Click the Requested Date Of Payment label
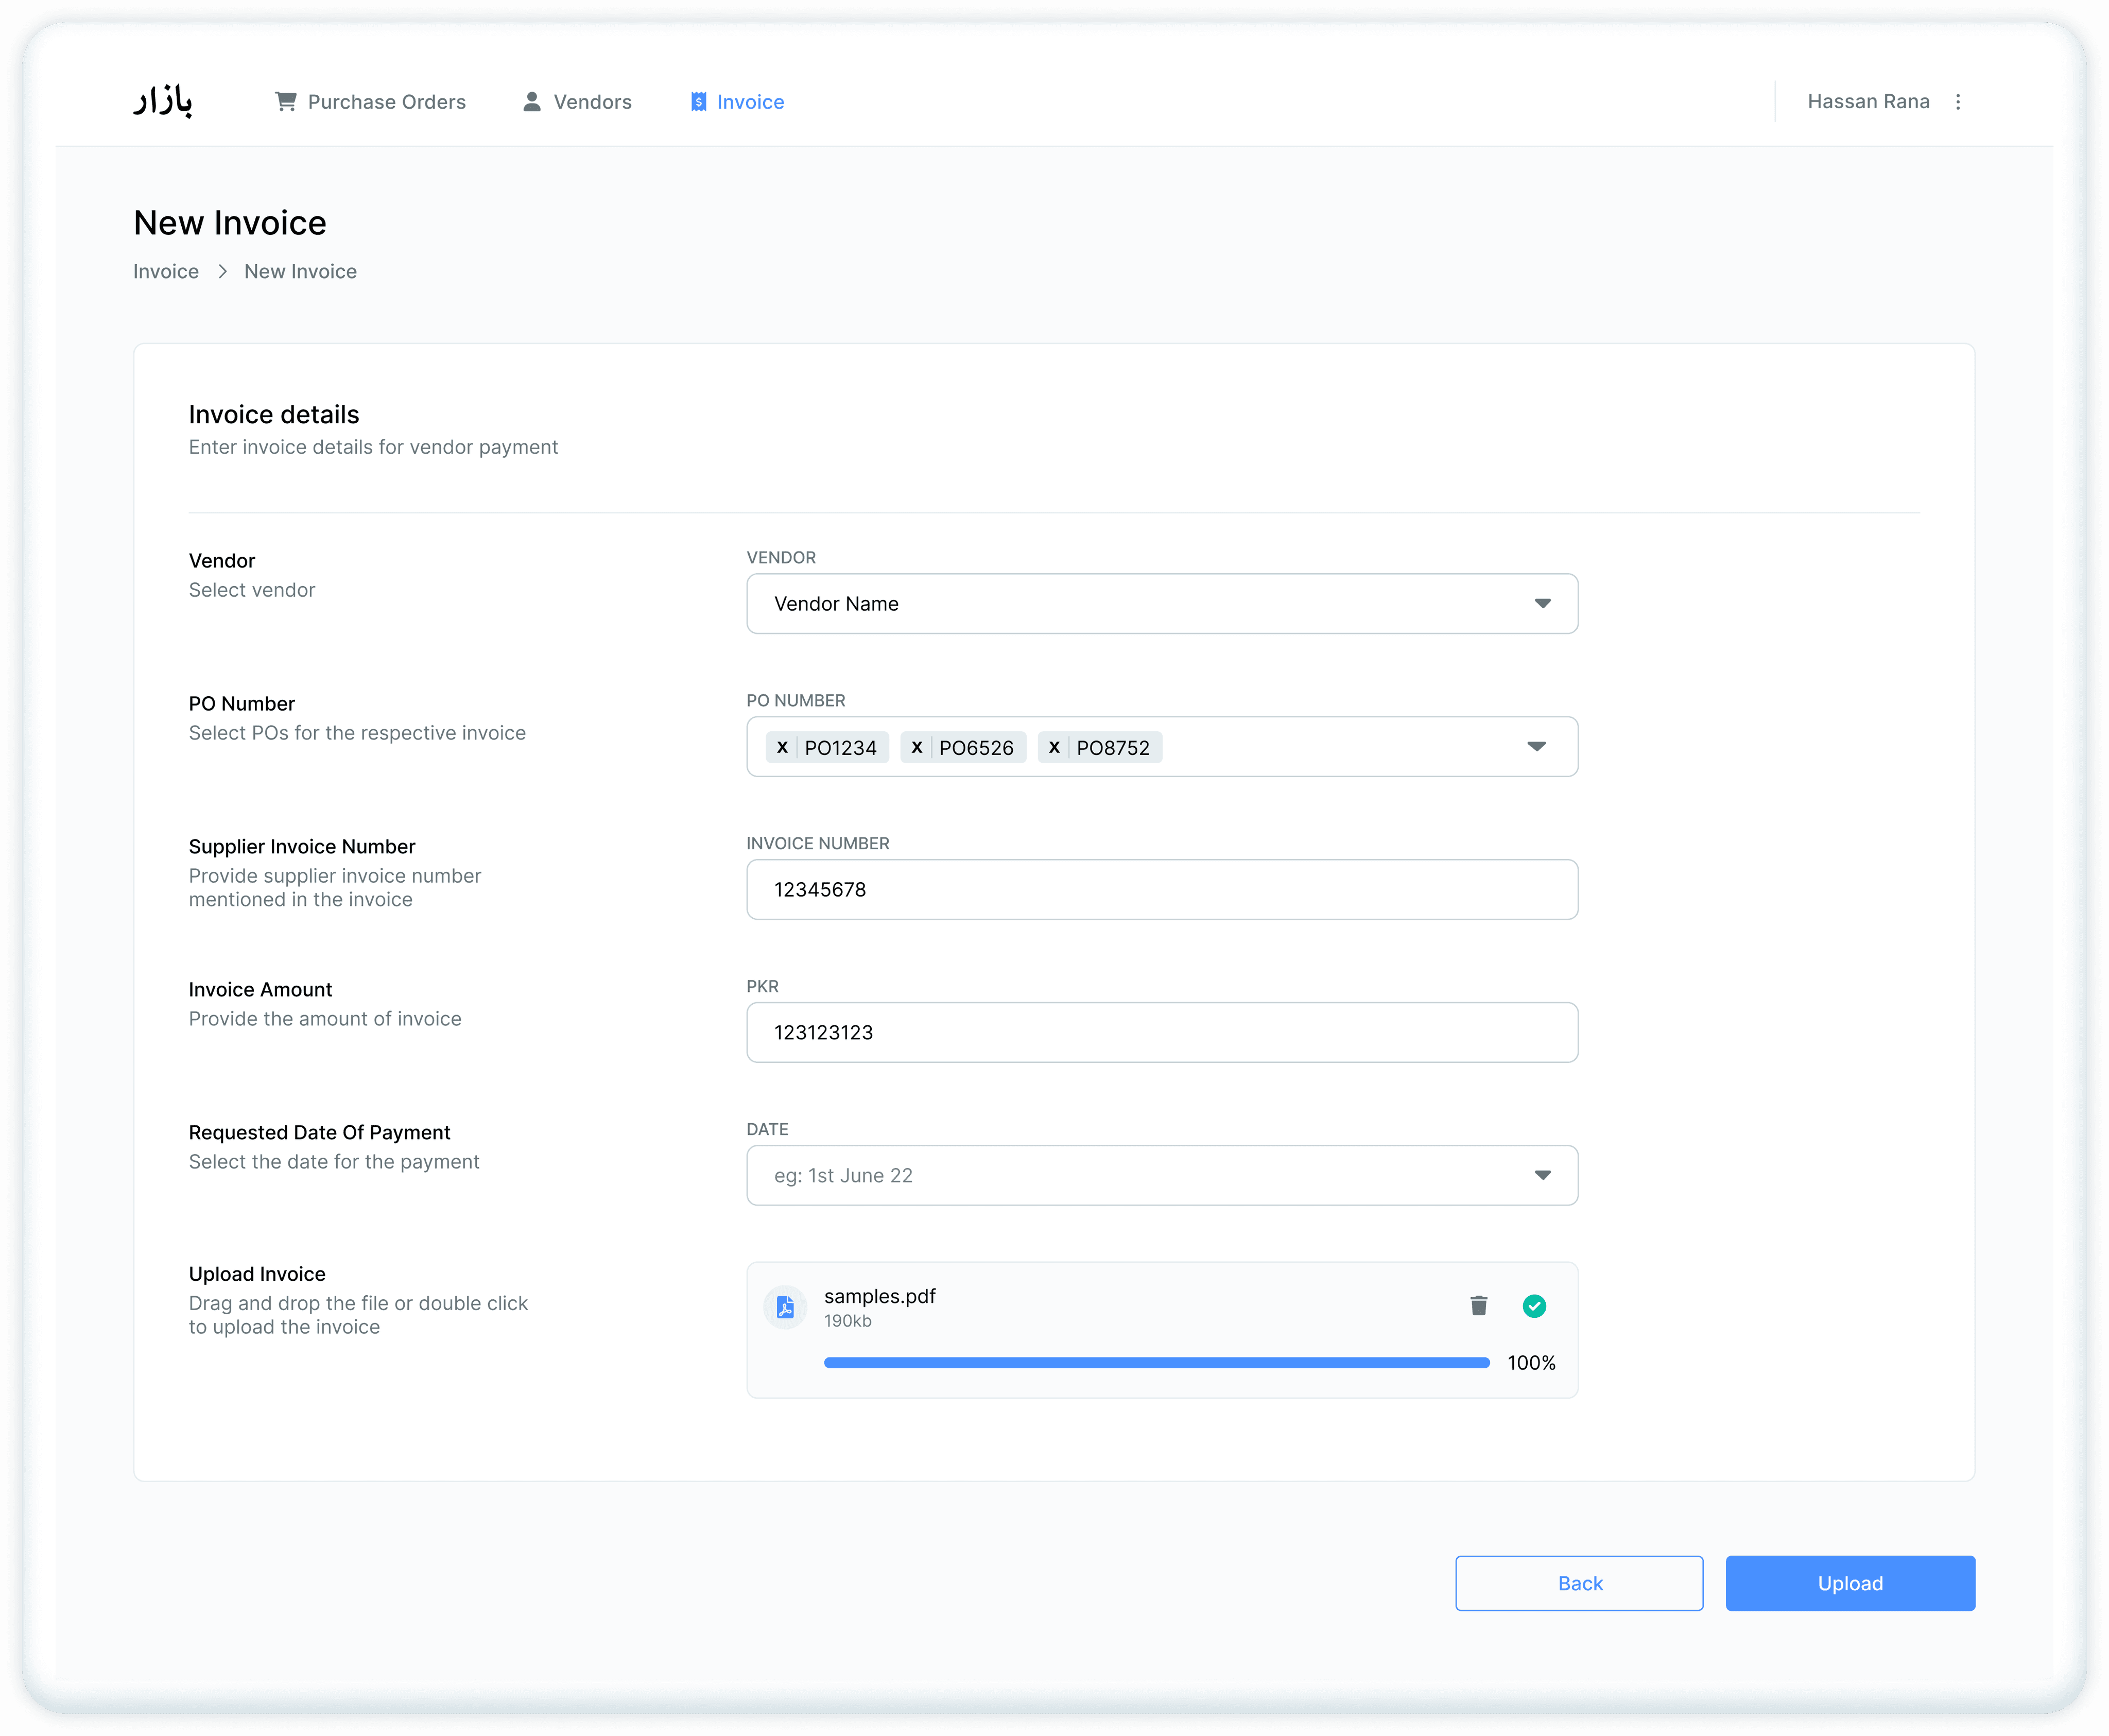 click(320, 1132)
